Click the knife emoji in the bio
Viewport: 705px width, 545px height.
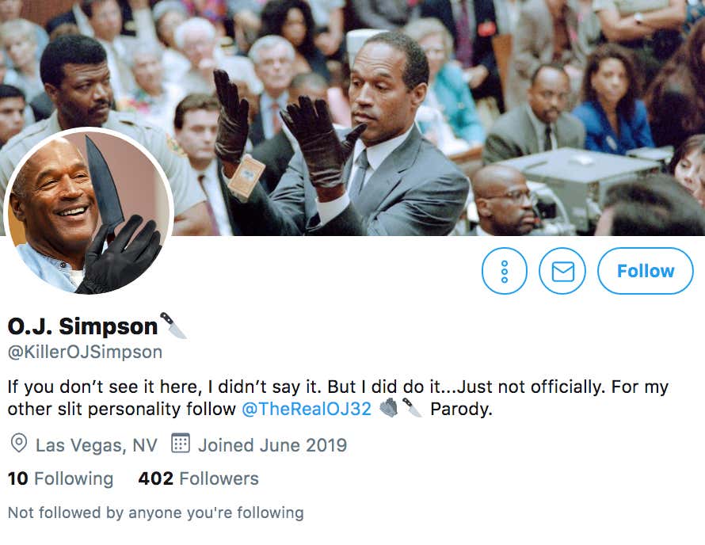[x=412, y=407]
